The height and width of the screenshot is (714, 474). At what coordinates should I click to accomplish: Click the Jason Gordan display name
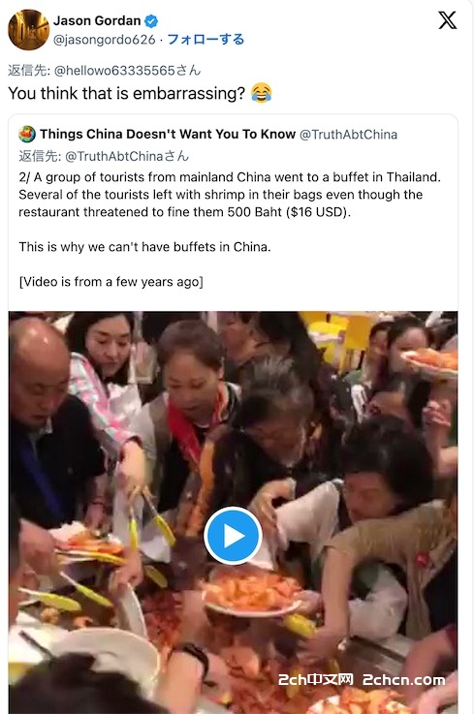pos(97,21)
